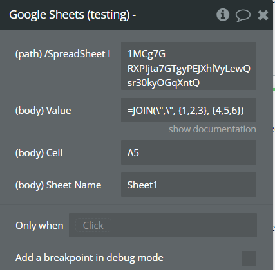Screen dimensions: 275x270
Task: Edit the SpreadSheet ID path field
Action: pos(189,66)
